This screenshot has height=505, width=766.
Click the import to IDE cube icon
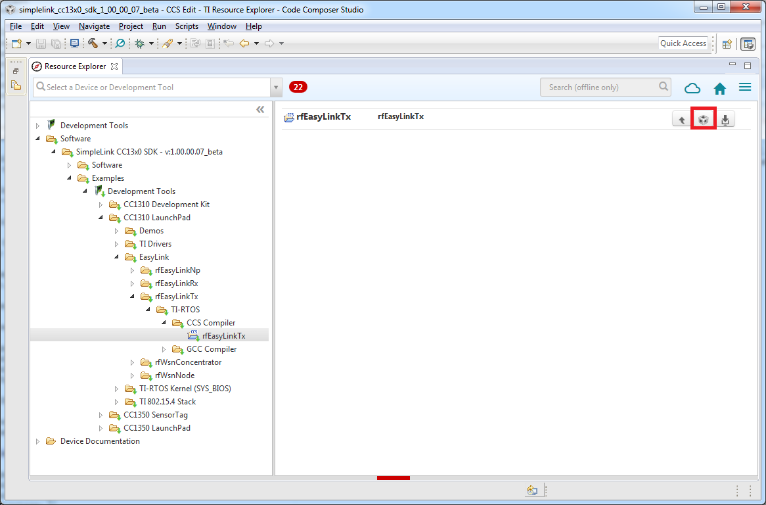click(703, 120)
